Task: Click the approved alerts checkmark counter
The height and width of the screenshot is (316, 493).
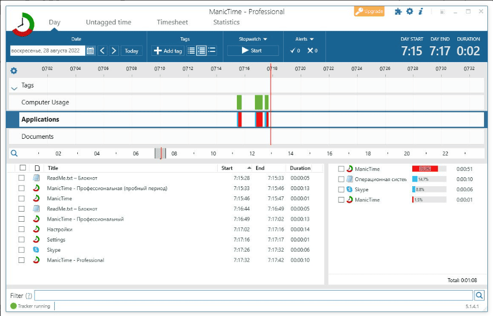Action: 295,51
